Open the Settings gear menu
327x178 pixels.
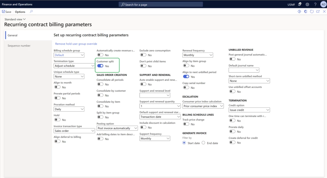pyautogui.click(x=307, y=4)
